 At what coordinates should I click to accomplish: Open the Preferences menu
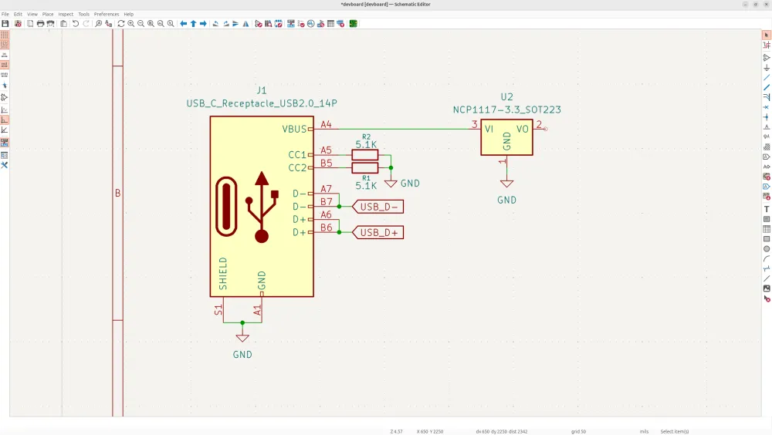point(107,14)
